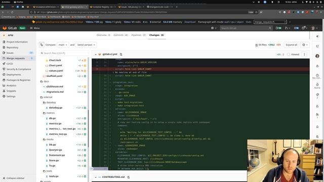This screenshot has width=324, height=182.
Task: Open Packages & Registries in the sidebar
Action: click(18, 80)
